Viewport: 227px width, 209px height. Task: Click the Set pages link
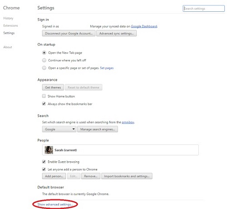tap(107, 68)
